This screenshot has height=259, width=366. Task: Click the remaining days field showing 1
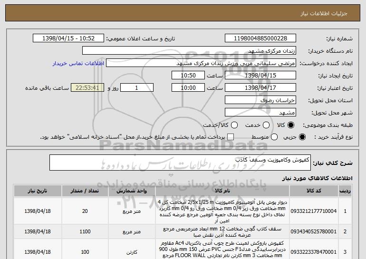(137, 88)
